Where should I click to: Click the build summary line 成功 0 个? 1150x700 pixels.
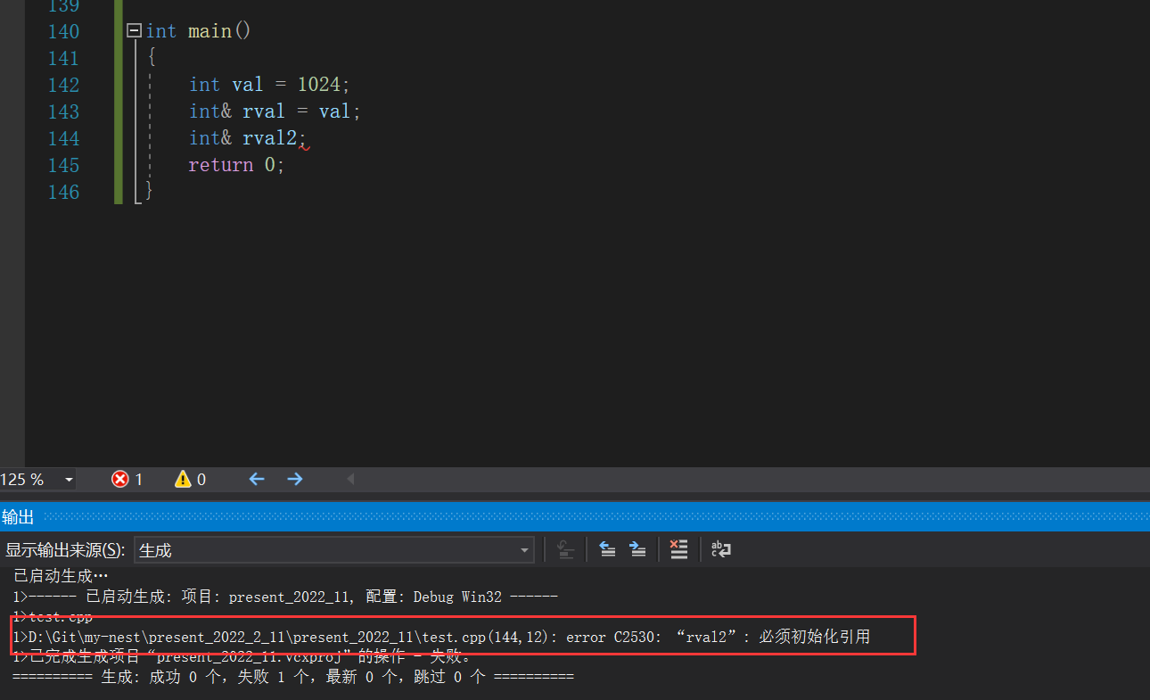point(293,677)
